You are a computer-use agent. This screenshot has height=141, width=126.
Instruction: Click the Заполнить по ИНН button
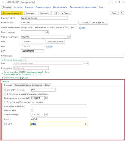(x=55, y=42)
